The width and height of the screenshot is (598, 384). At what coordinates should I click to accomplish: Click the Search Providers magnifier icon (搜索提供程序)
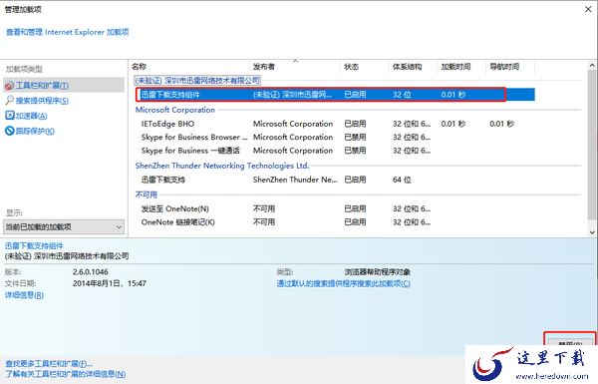click(x=10, y=101)
